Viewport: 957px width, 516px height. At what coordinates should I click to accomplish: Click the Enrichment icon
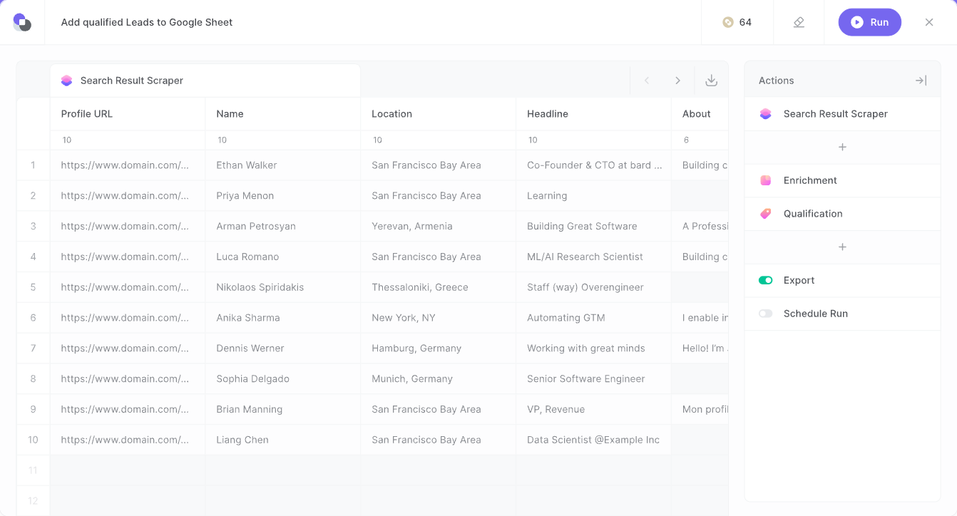765,180
